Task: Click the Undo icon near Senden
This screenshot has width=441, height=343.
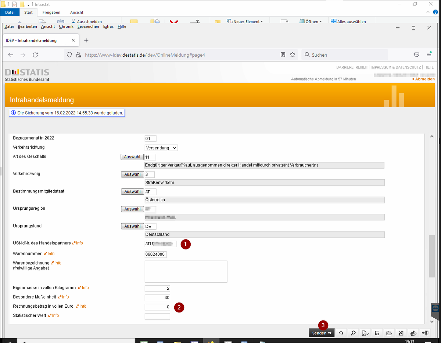Action: [x=341, y=333]
